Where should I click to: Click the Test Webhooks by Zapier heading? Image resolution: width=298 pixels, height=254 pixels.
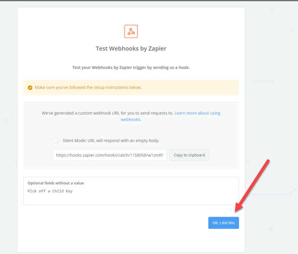click(131, 49)
